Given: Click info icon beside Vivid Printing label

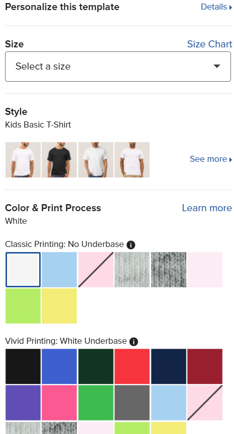Looking at the screenshot, I should tap(134, 342).
